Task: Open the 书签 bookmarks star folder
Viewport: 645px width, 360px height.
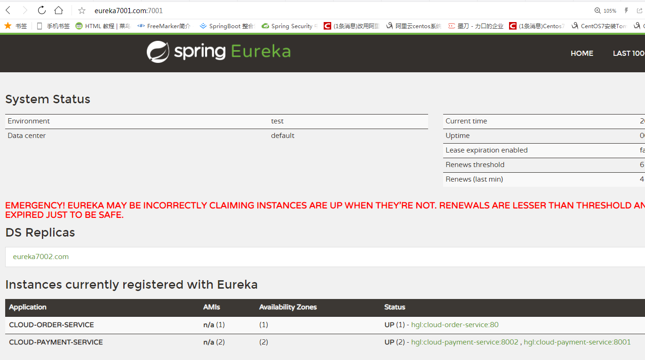Action: tap(16, 26)
